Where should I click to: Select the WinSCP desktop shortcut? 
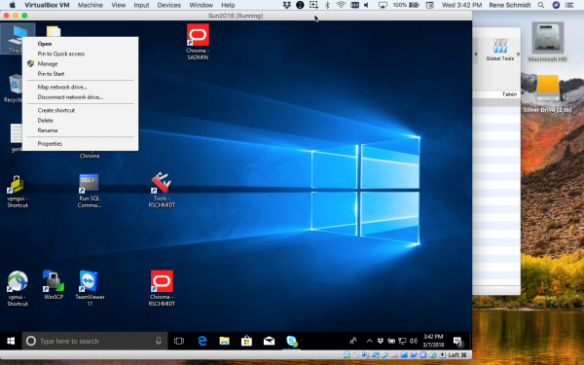point(54,285)
